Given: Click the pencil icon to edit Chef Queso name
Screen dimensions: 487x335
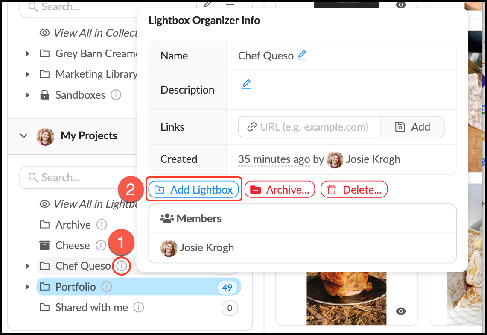Looking at the screenshot, I should point(301,55).
